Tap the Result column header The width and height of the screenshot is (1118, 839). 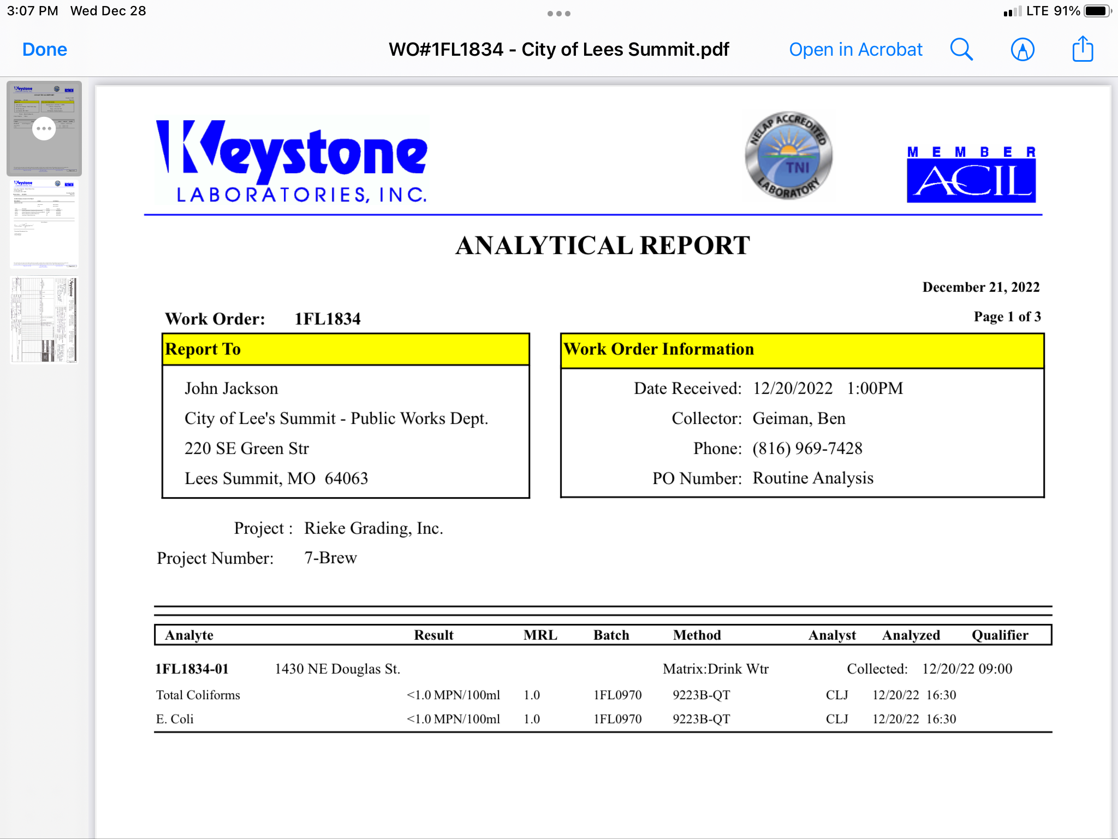click(x=433, y=635)
